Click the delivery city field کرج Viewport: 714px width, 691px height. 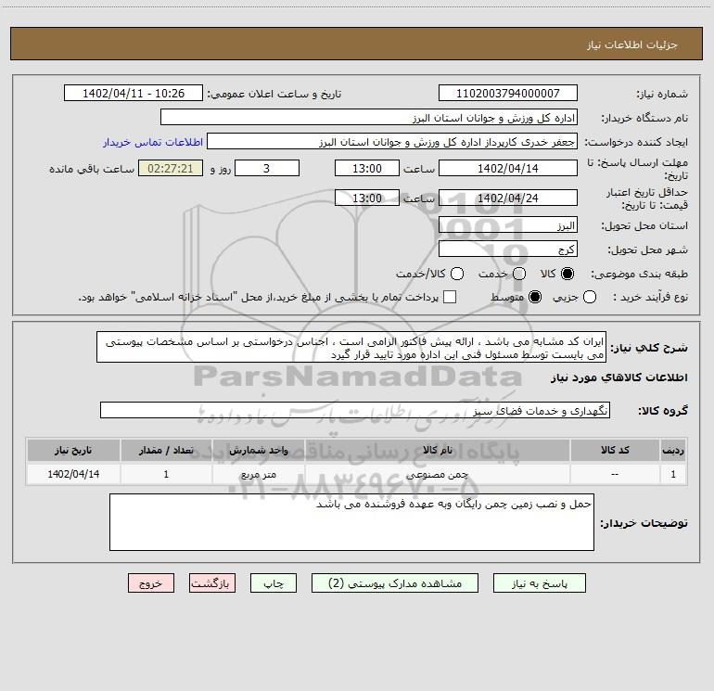pyautogui.click(x=508, y=249)
